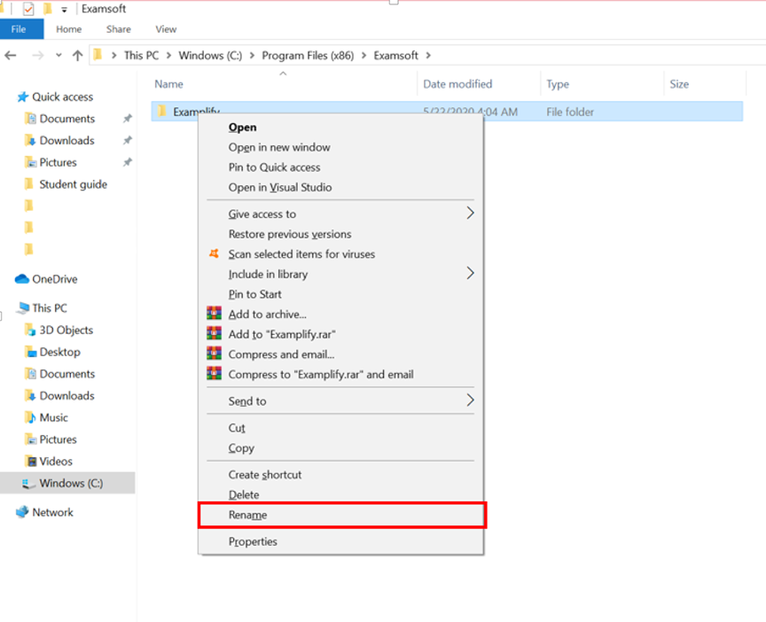Click the Windows (C:) drive icon

coord(29,484)
